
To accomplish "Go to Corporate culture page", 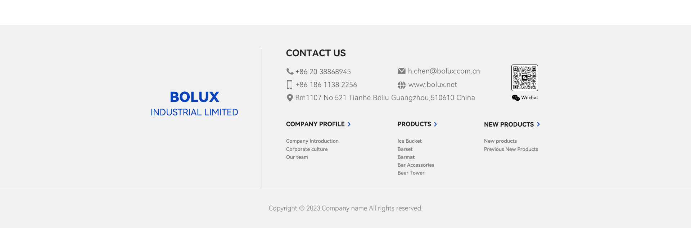I will click(307, 149).
